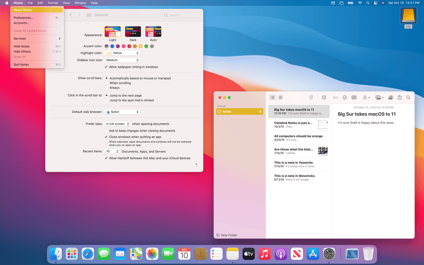This screenshot has width=424, height=265.
Task: Select the Notes folder in sidebar
Action: pyautogui.click(x=239, y=112)
